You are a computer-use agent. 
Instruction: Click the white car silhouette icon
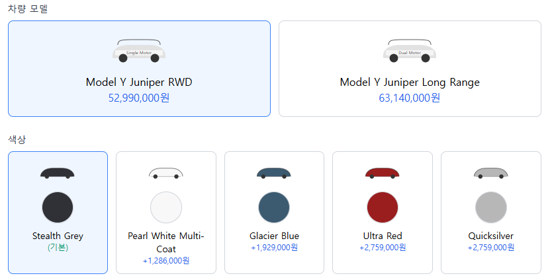click(166, 173)
